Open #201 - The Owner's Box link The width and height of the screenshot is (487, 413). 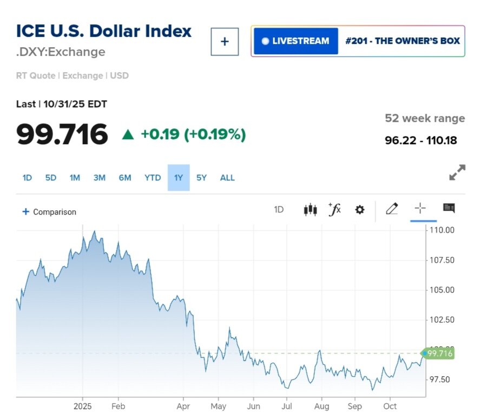pyautogui.click(x=402, y=41)
